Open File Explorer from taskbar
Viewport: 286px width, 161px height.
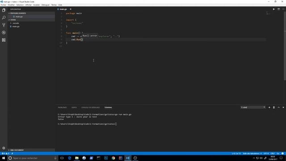pos(77,158)
